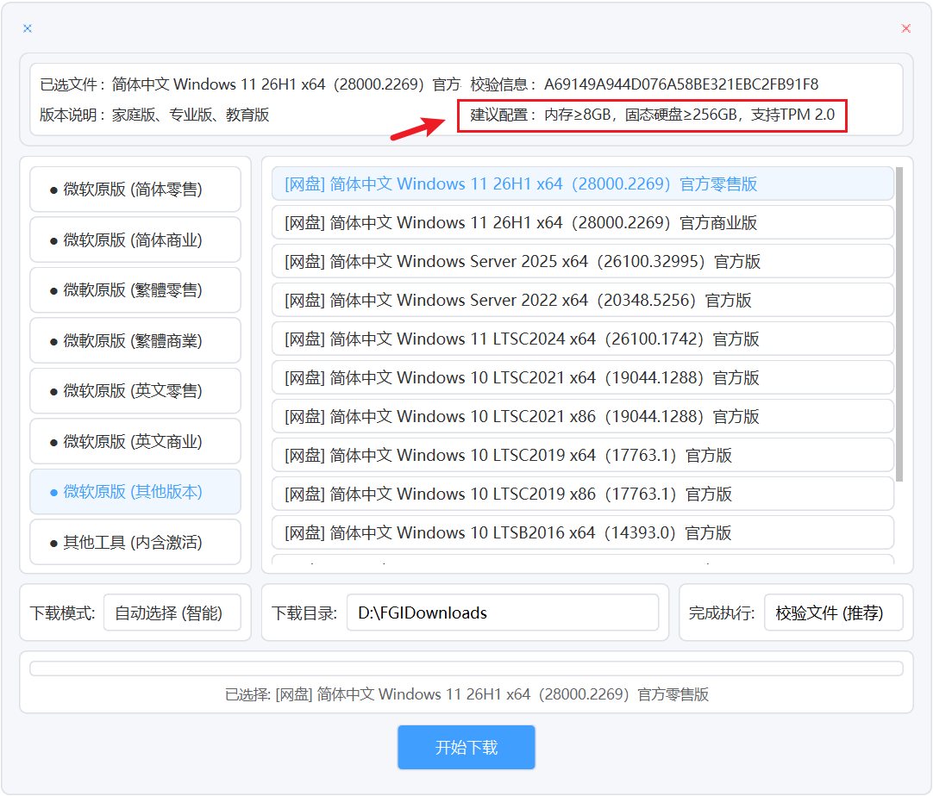Click the 下载目录 path field

click(x=503, y=613)
